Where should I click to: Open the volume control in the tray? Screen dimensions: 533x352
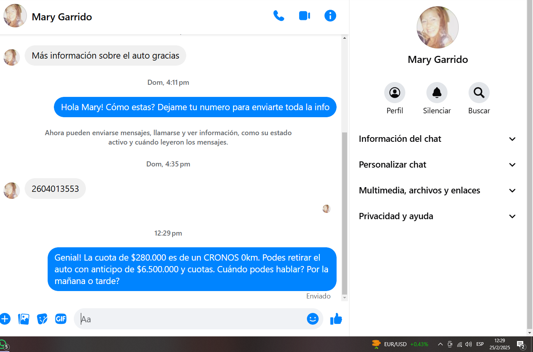pyautogui.click(x=469, y=344)
